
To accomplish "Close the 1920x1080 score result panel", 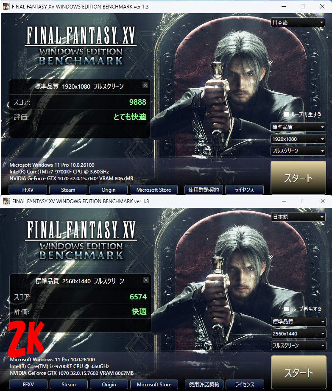I will (145, 86).
